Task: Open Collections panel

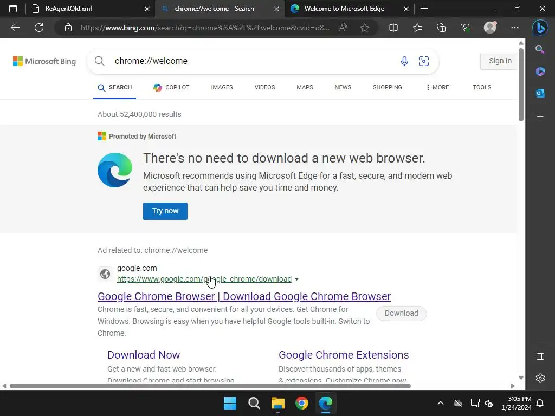Action: (441, 28)
